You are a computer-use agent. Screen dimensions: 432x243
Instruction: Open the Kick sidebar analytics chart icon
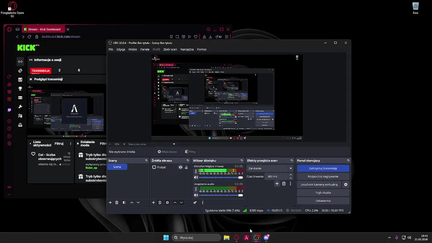(x=20, y=80)
